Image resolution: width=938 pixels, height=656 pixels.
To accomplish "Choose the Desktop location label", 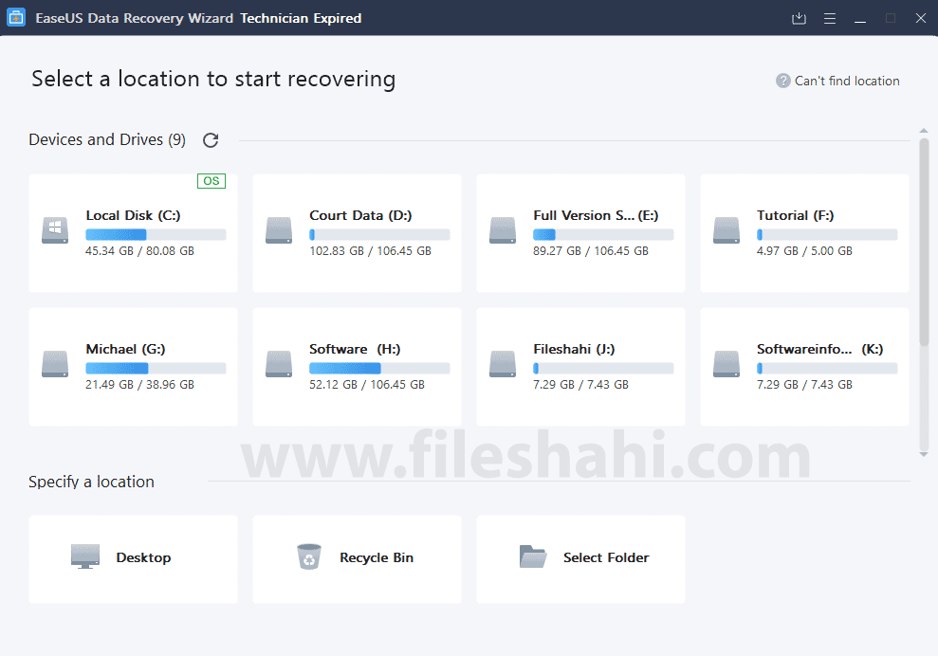I will point(143,557).
